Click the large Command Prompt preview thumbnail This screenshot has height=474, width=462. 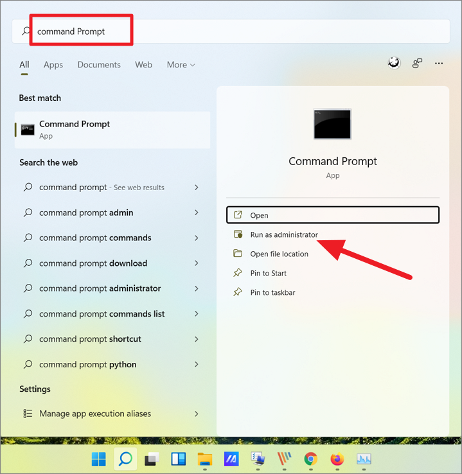(332, 124)
